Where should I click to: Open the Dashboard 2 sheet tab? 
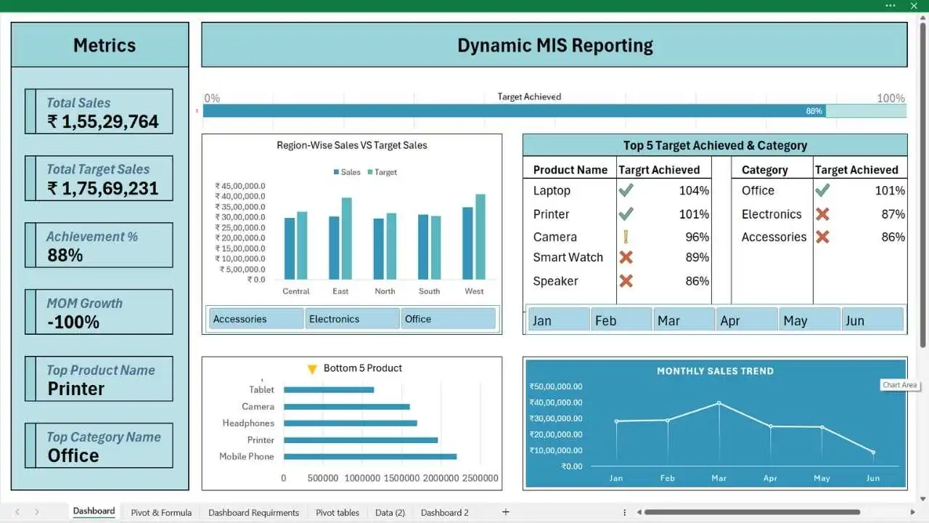[445, 512]
